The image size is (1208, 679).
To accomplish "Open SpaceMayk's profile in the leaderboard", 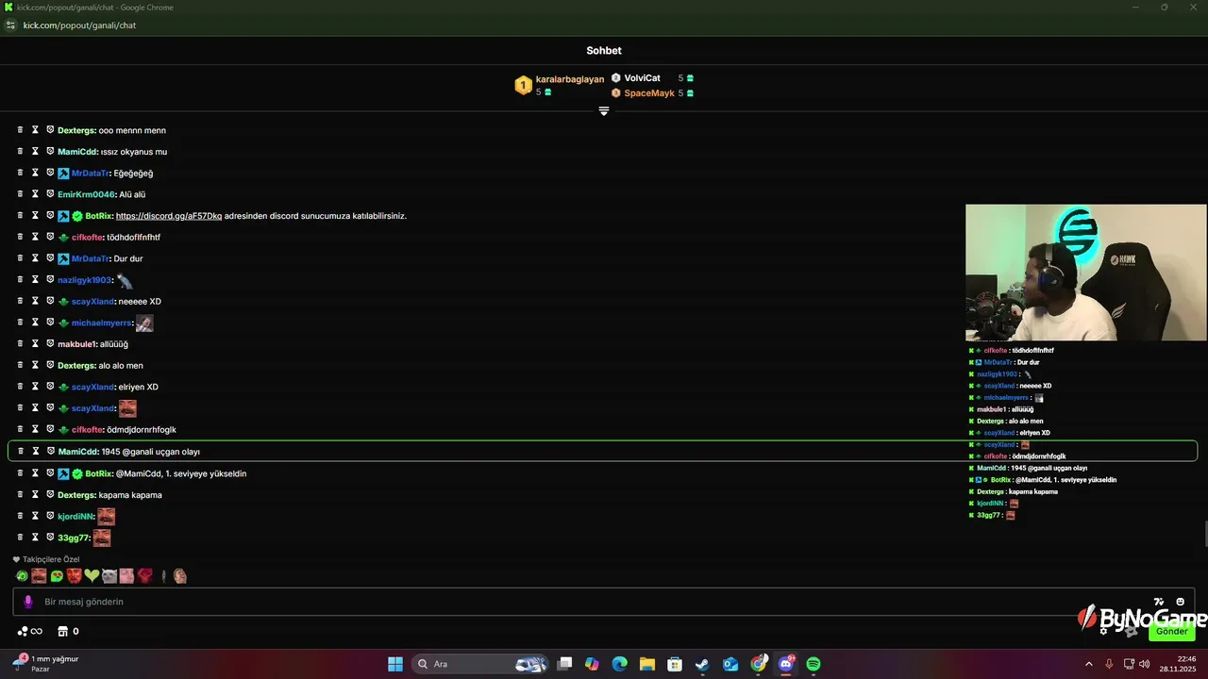I will tap(649, 93).
